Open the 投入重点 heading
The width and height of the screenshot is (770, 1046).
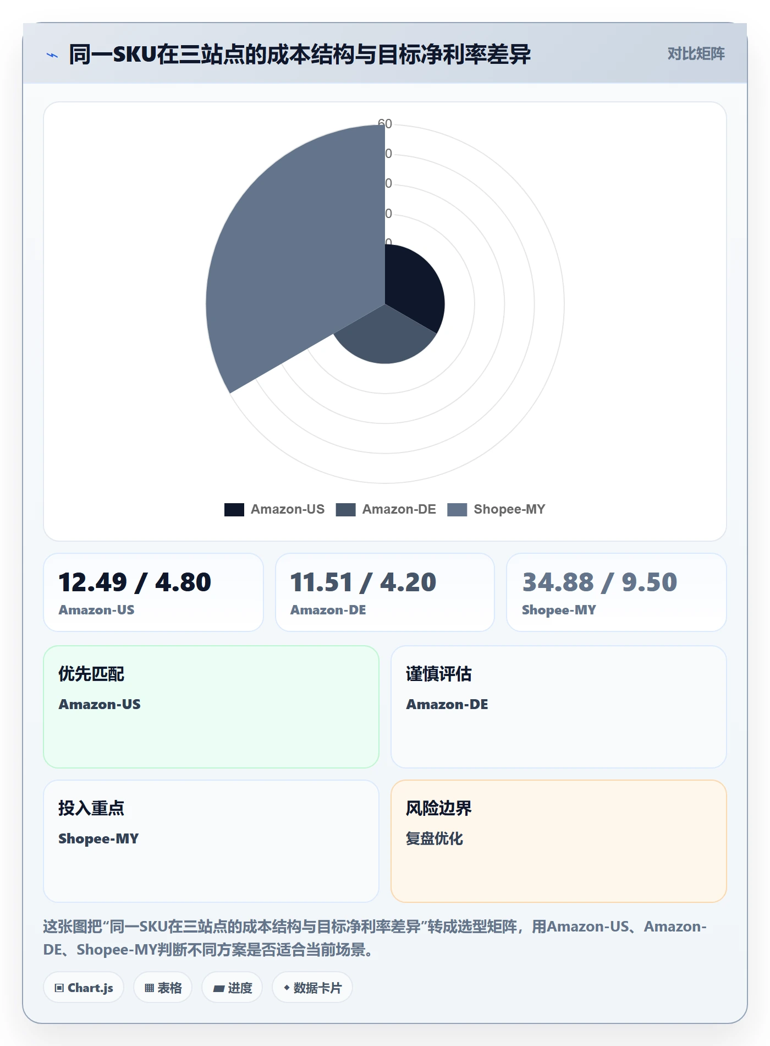click(91, 808)
